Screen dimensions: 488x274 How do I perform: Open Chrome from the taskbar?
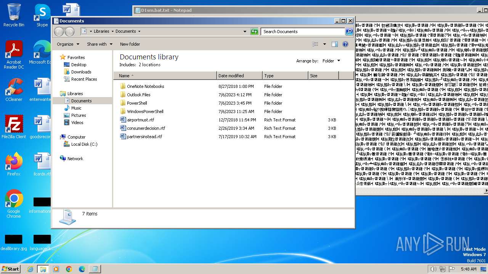[x=69, y=269]
